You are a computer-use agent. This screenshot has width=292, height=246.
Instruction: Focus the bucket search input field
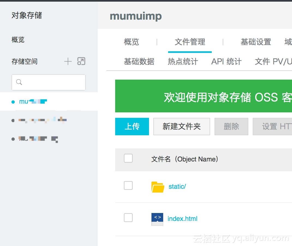coord(49,82)
